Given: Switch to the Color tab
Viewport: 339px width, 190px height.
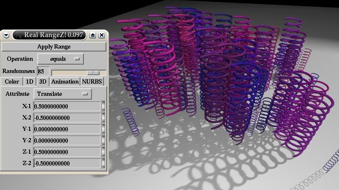Looking at the screenshot, I should click(x=12, y=81).
